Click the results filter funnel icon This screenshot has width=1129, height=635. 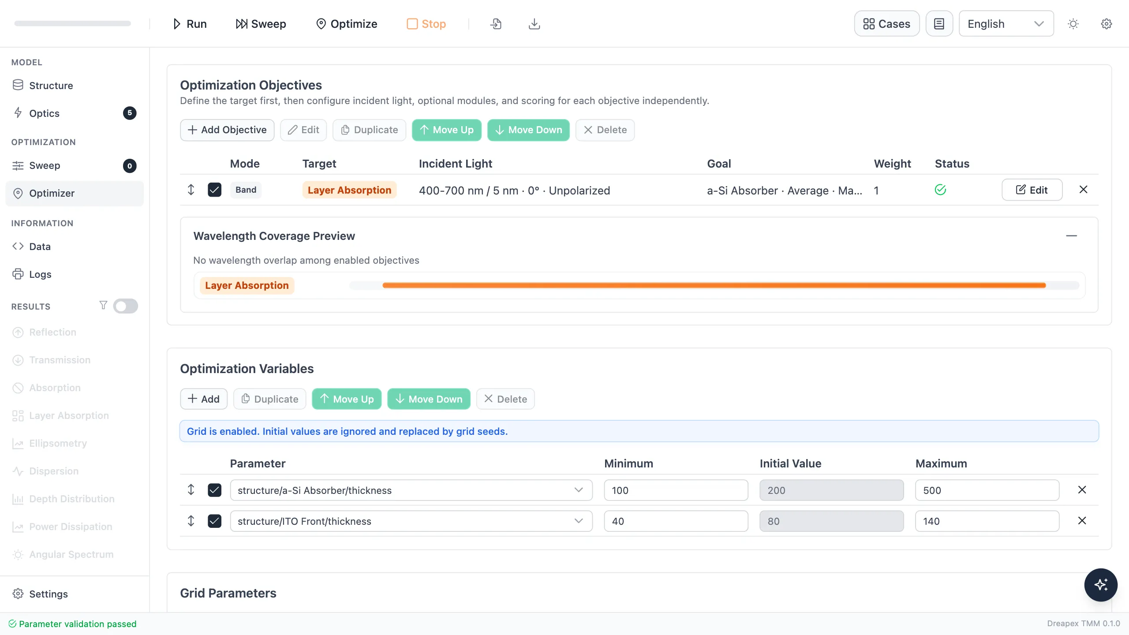(x=103, y=305)
